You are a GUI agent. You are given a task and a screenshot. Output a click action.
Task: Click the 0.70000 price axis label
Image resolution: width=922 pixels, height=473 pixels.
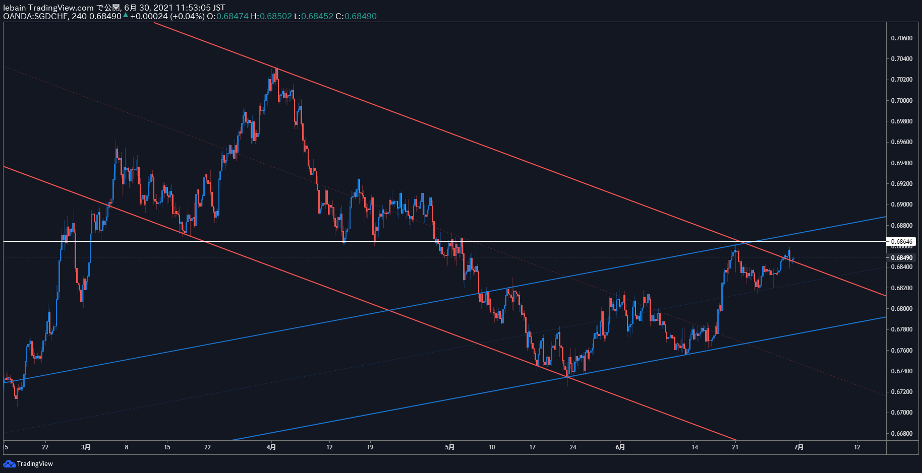pyautogui.click(x=901, y=101)
